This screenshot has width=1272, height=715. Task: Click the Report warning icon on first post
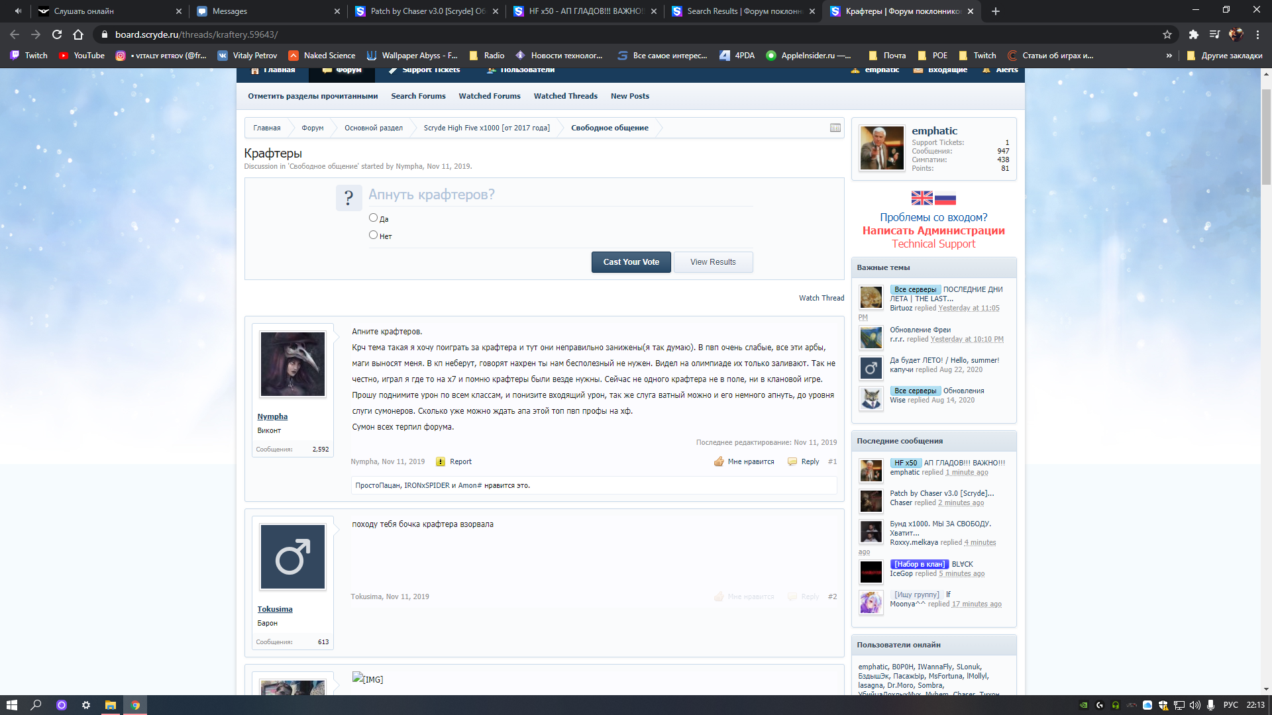(441, 461)
